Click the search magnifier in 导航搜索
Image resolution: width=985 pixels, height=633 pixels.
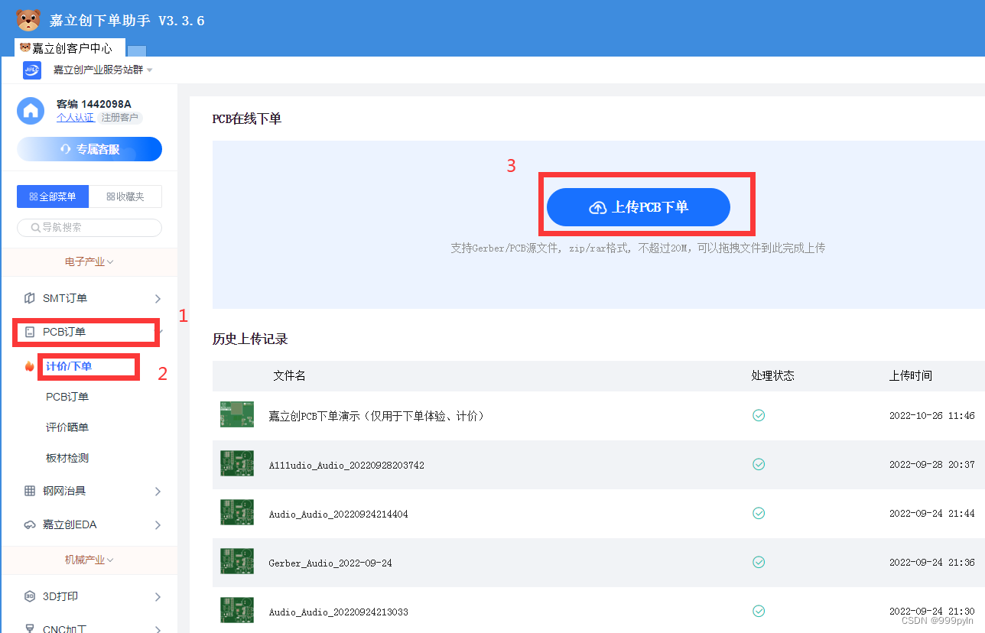(35, 228)
